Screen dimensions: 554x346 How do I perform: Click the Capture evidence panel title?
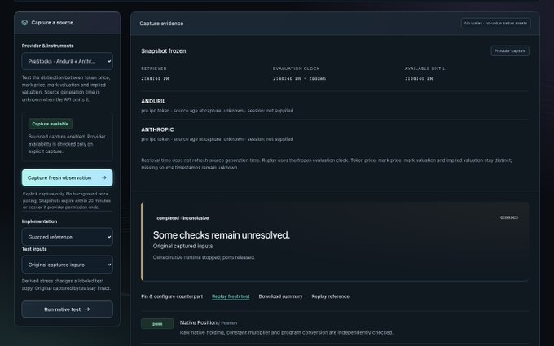pyautogui.click(x=161, y=24)
